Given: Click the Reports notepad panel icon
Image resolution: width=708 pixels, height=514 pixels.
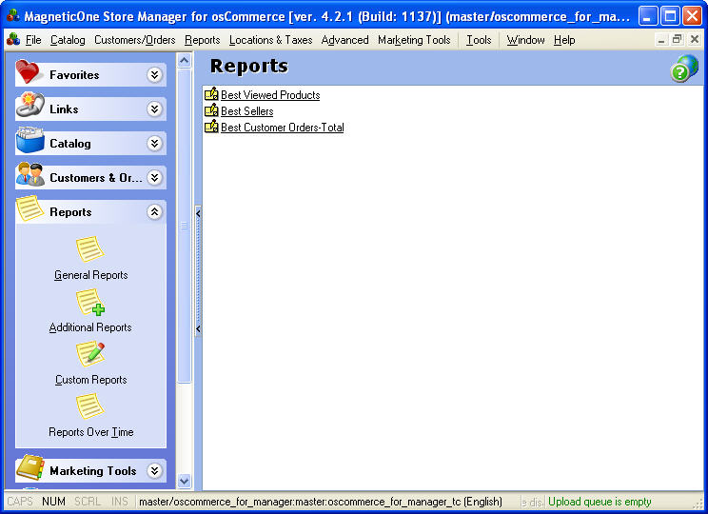Looking at the screenshot, I should 29,208.
